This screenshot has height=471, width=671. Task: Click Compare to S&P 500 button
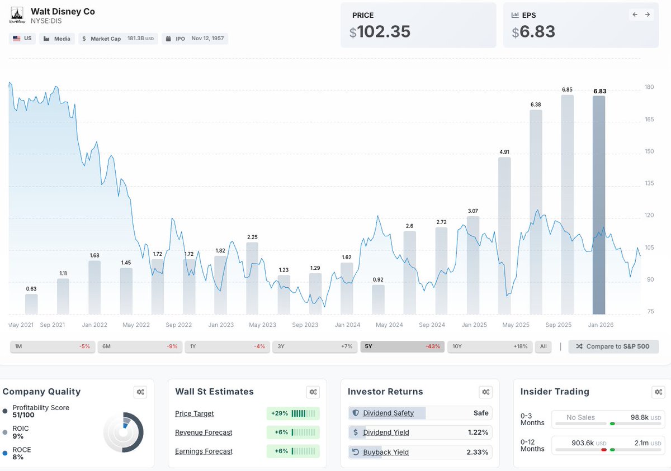pos(613,346)
